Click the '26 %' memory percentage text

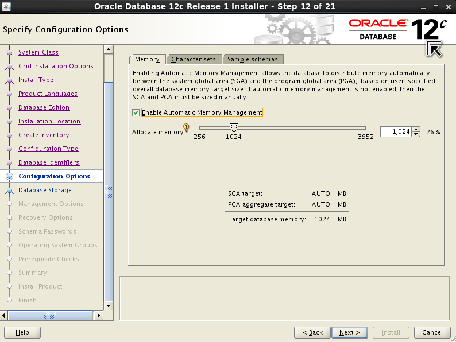[433, 132]
